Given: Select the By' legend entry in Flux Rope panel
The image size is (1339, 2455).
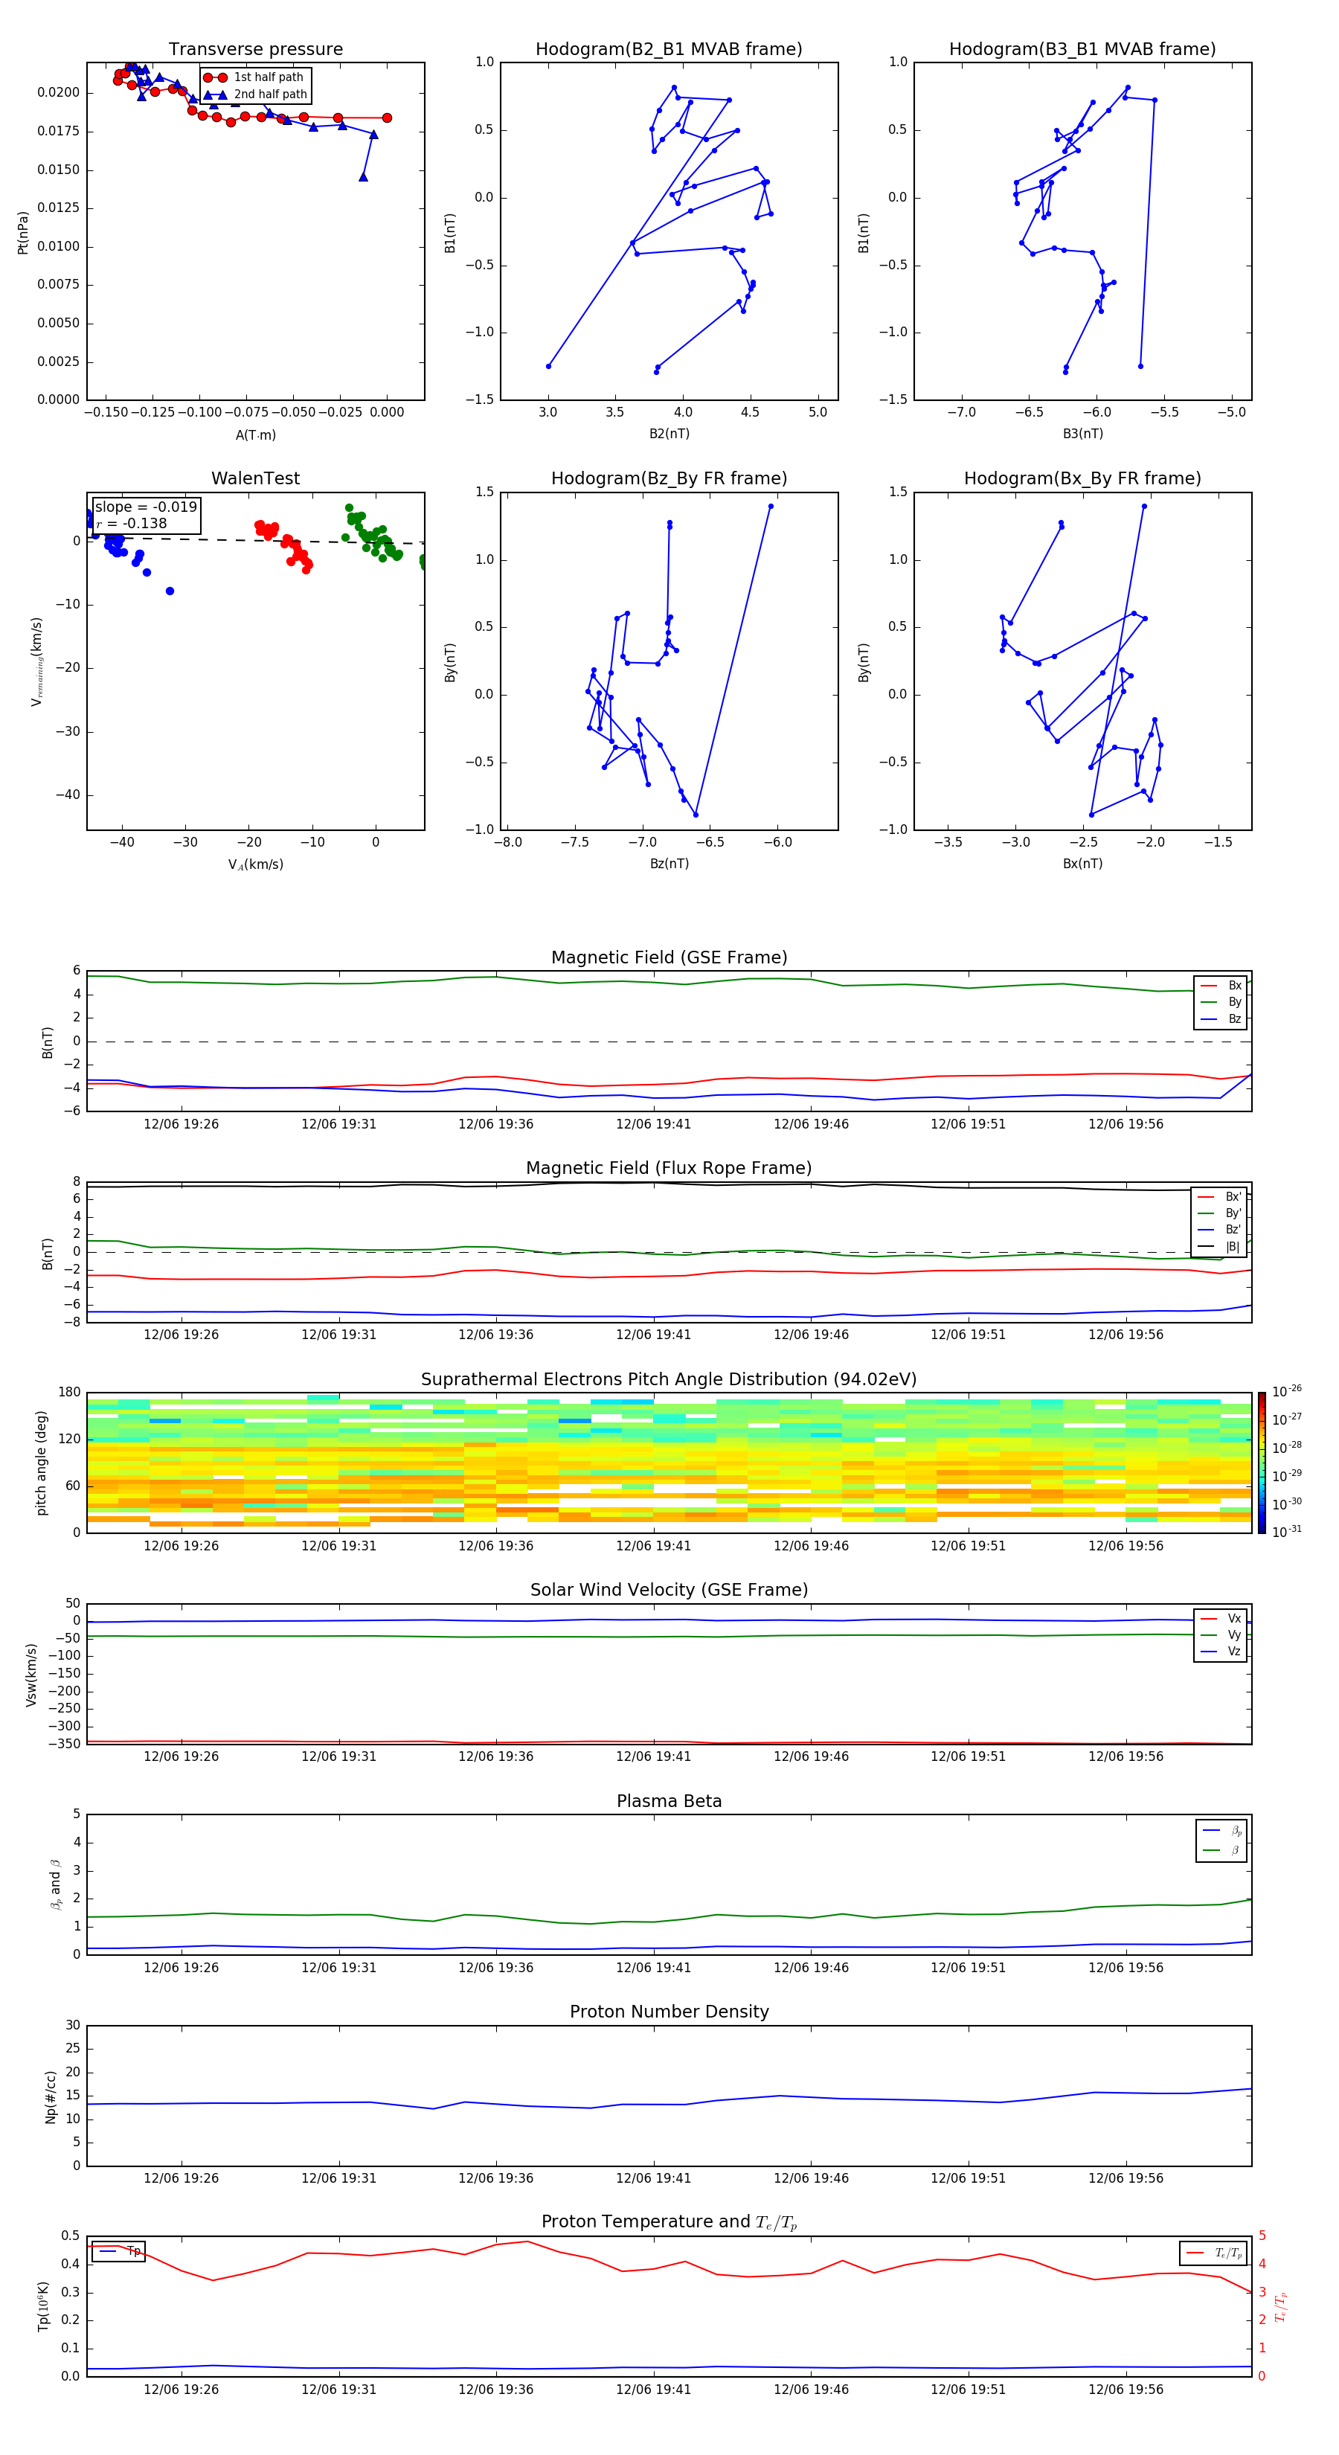Looking at the screenshot, I should pos(1219,1213).
